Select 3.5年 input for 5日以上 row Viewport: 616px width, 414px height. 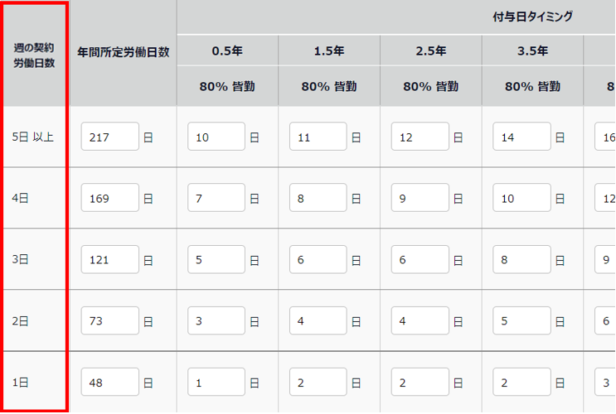point(522,137)
